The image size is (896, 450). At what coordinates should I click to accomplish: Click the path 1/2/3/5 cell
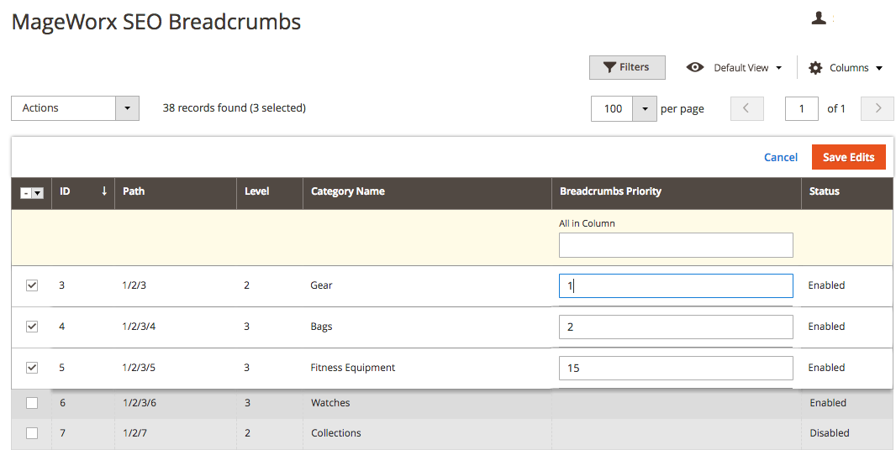point(139,367)
